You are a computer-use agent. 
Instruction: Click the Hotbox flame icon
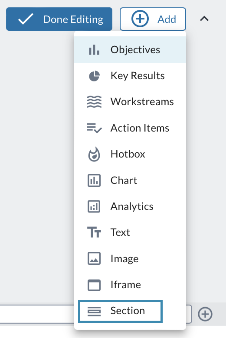(x=94, y=154)
